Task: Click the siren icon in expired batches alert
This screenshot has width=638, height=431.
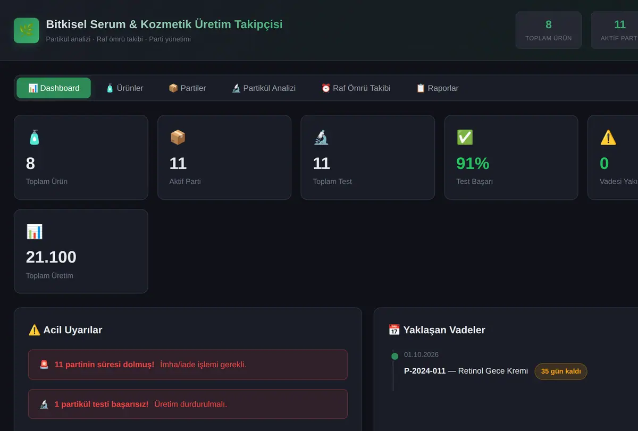Action: point(44,365)
